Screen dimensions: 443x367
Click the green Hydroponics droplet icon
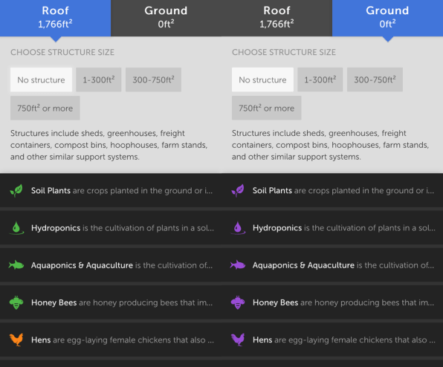click(x=16, y=228)
